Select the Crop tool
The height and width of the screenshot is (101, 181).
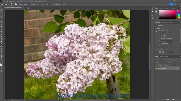[1, 19]
